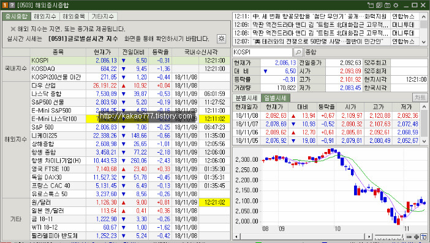The width and height of the screenshot is (430, 243).
Task: Open 12:07 연합뉴스 news on 美 war
Action: click(326, 42)
